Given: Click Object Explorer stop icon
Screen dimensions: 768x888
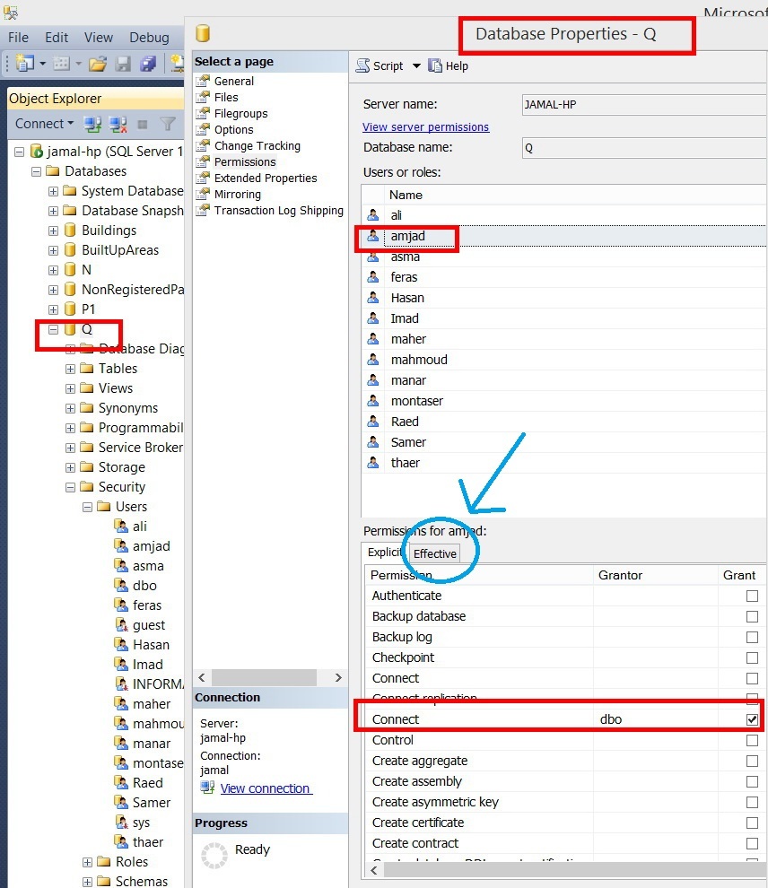Looking at the screenshot, I should pyautogui.click(x=143, y=125).
